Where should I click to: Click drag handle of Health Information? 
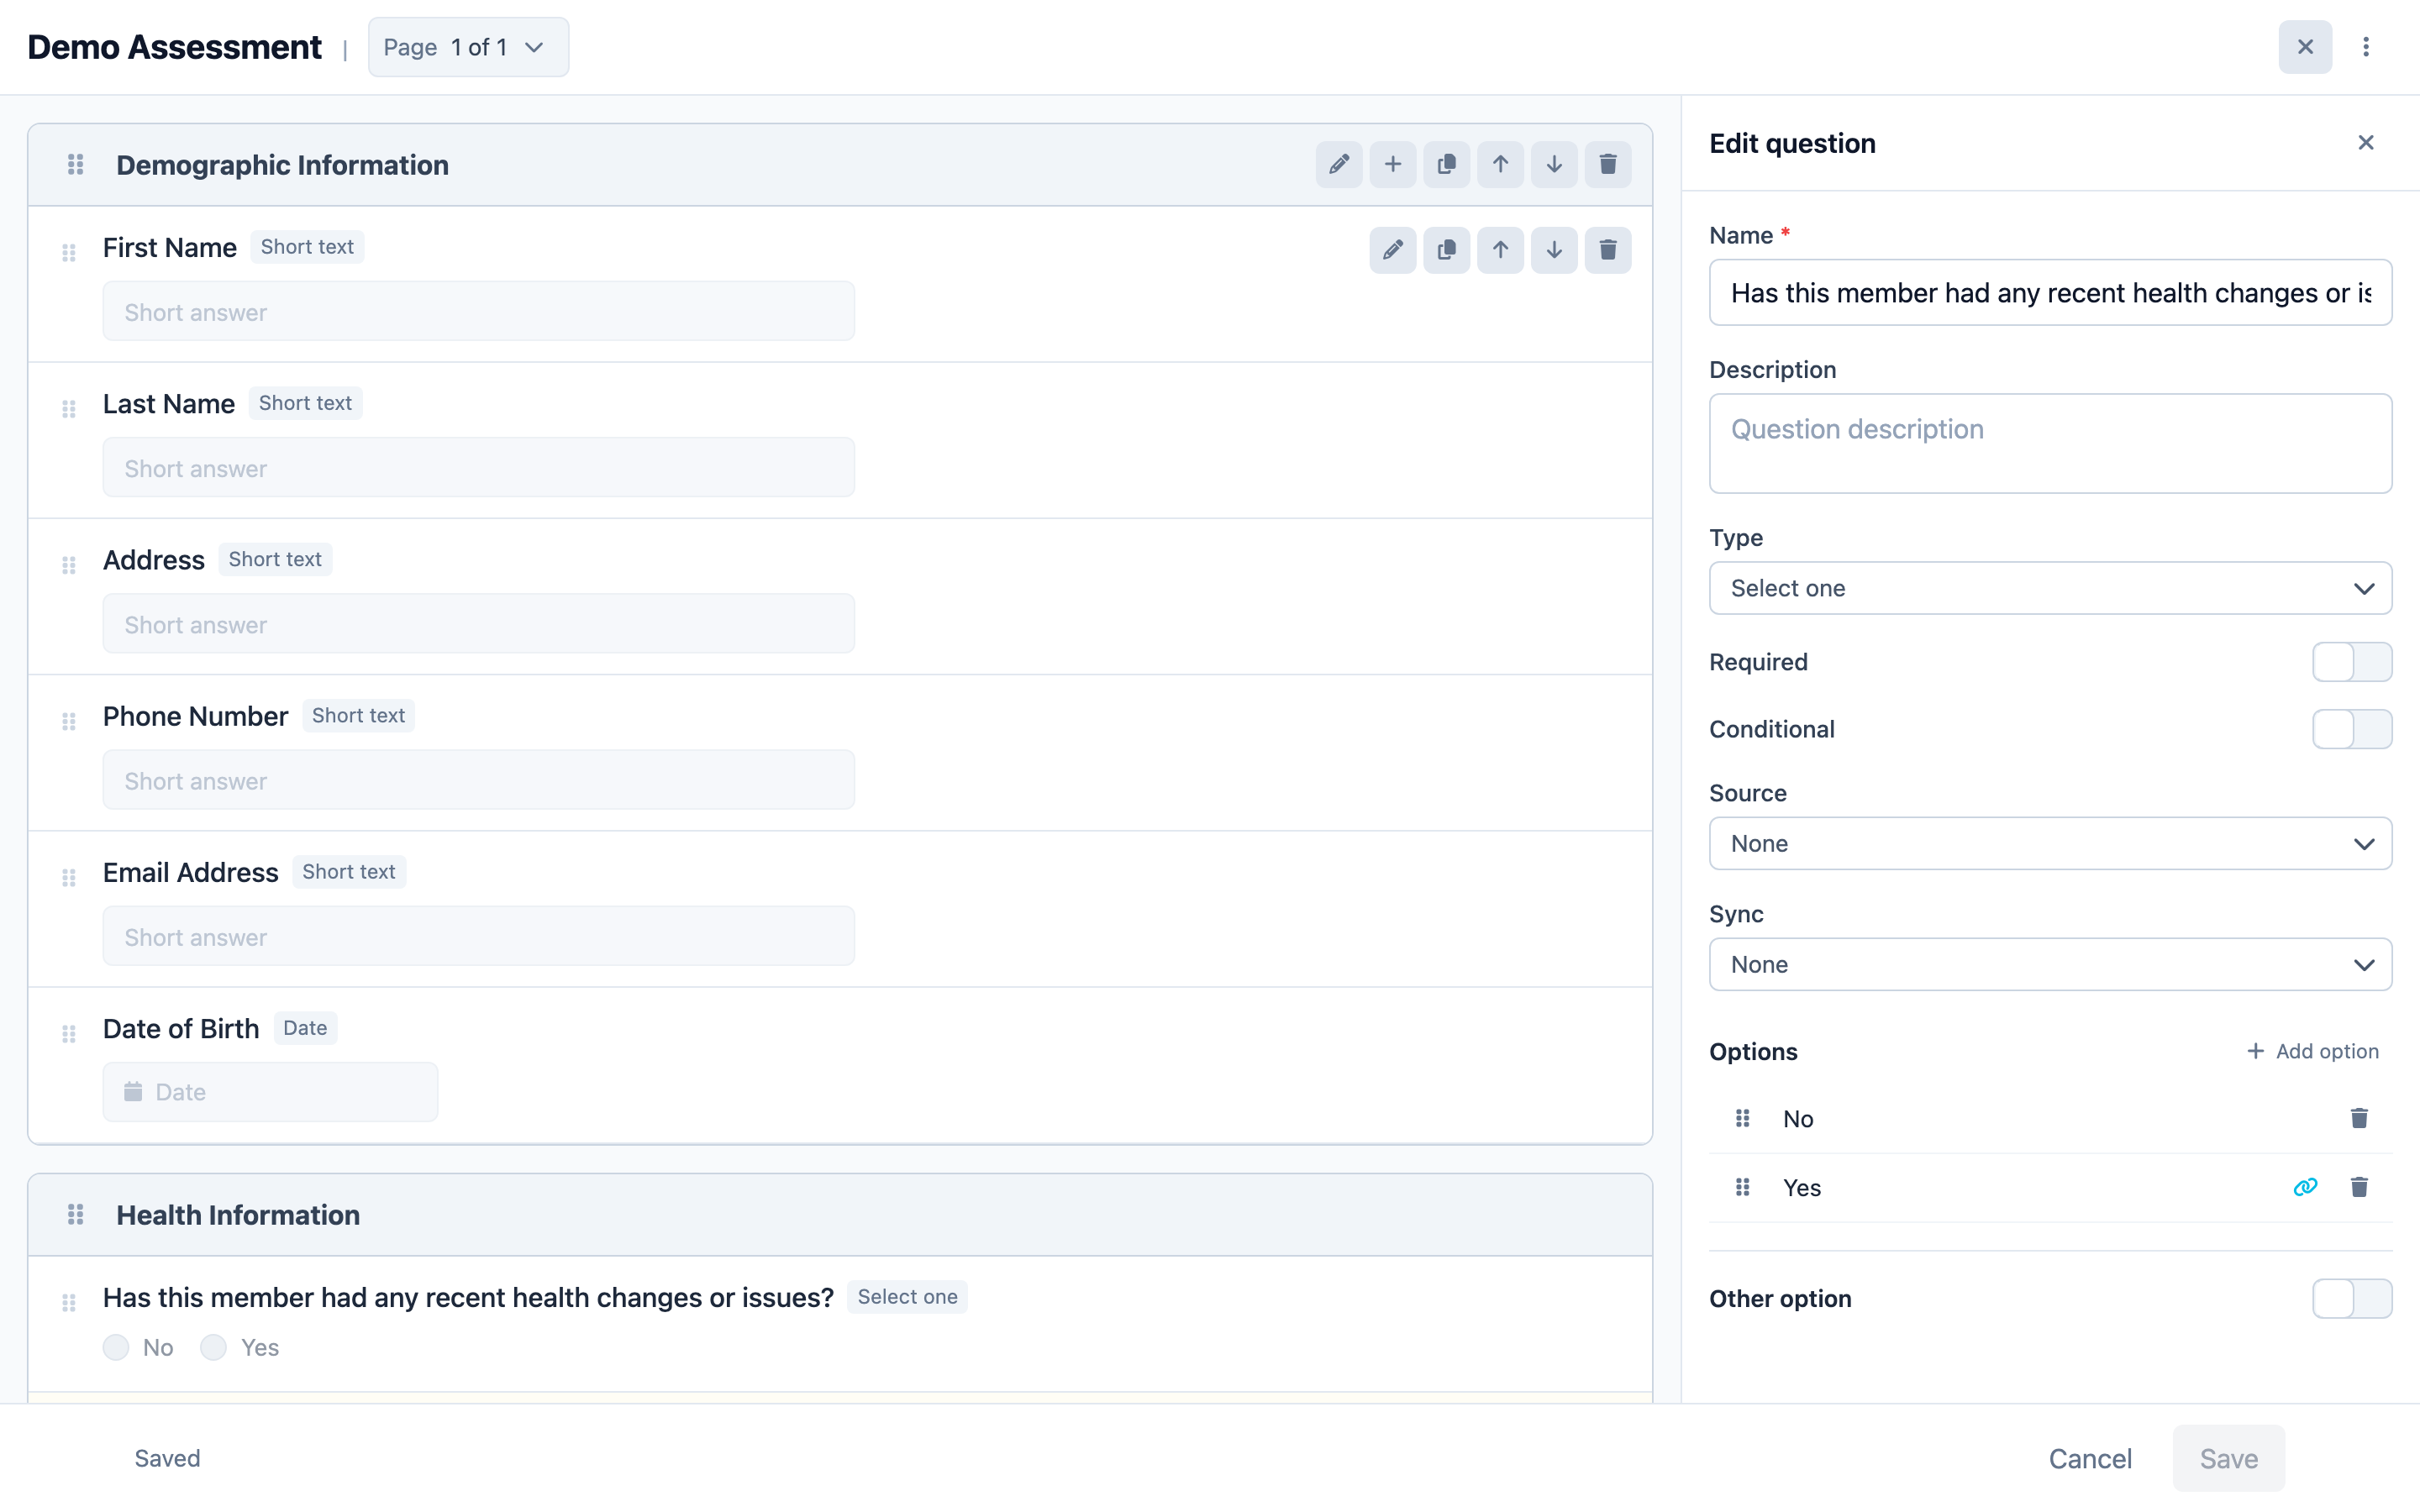click(75, 1215)
